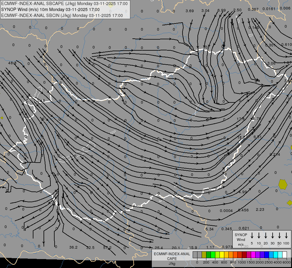Click the 0.145 value on the map
Viewport: 292px width, 268px height.
pyautogui.click(x=254, y=27)
